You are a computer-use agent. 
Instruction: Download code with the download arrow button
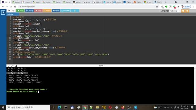(75, 11)
